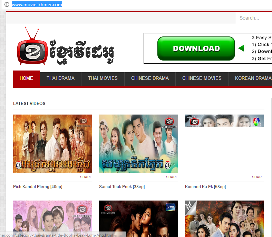Click the green DOWNLOAD button
Viewport: 272px width, 237px height.
pyautogui.click(x=196, y=49)
